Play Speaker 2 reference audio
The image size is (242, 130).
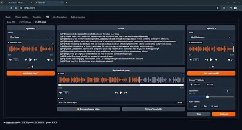[211, 60]
